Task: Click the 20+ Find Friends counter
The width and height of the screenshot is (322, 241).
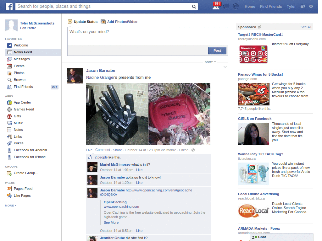Action: point(55,87)
